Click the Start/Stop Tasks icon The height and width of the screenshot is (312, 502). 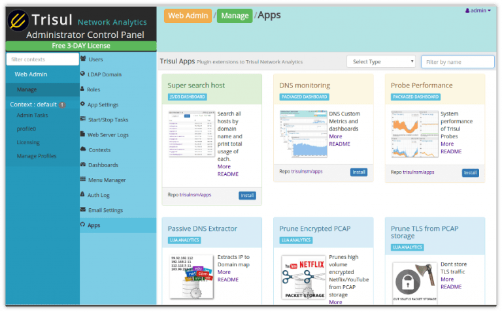click(83, 119)
